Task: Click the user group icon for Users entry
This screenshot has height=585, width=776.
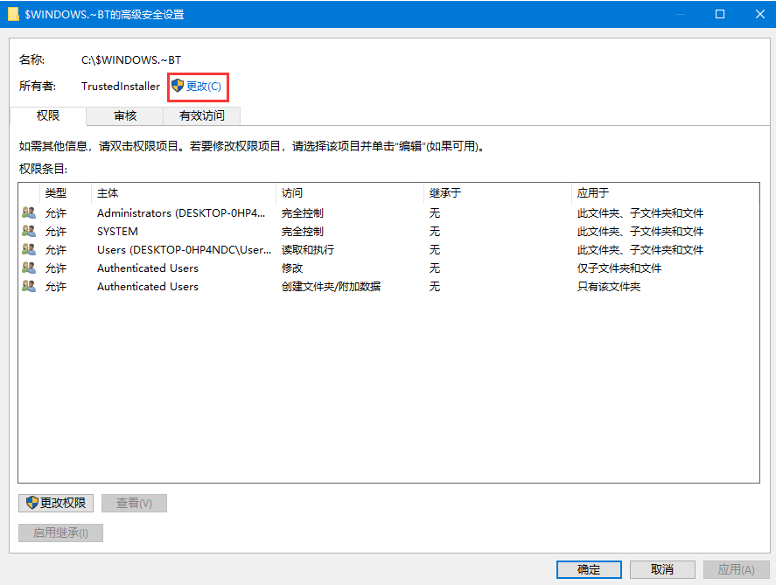Action: point(29,249)
